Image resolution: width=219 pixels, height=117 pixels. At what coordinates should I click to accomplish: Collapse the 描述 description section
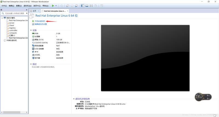coord(31,64)
